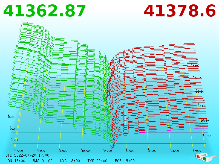219x164 pixels.
Task: Click the 16:10 time marker
Action: pyautogui.click(x=197, y=78)
